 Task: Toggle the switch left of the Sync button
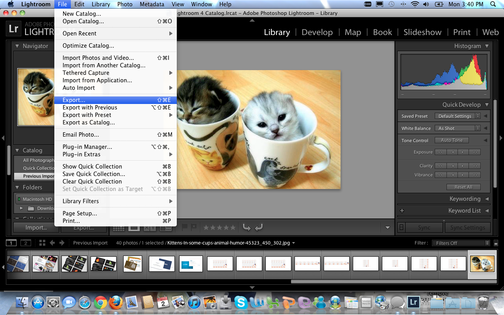[401, 228]
